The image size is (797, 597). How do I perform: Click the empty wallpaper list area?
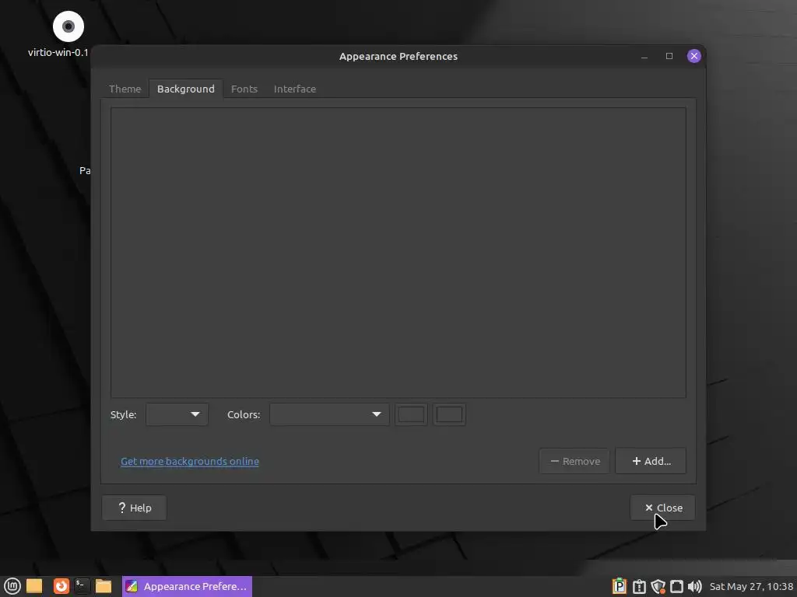(x=398, y=253)
